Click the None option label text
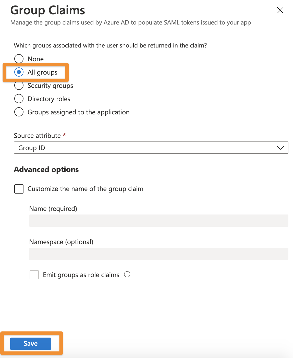Screen dimensions: 293x358 click(36, 59)
